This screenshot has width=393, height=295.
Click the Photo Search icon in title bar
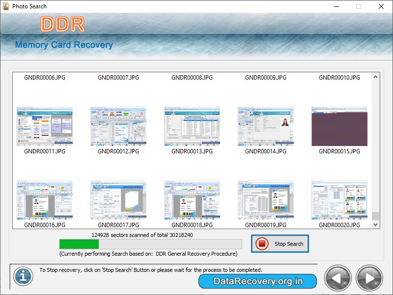tap(6, 6)
